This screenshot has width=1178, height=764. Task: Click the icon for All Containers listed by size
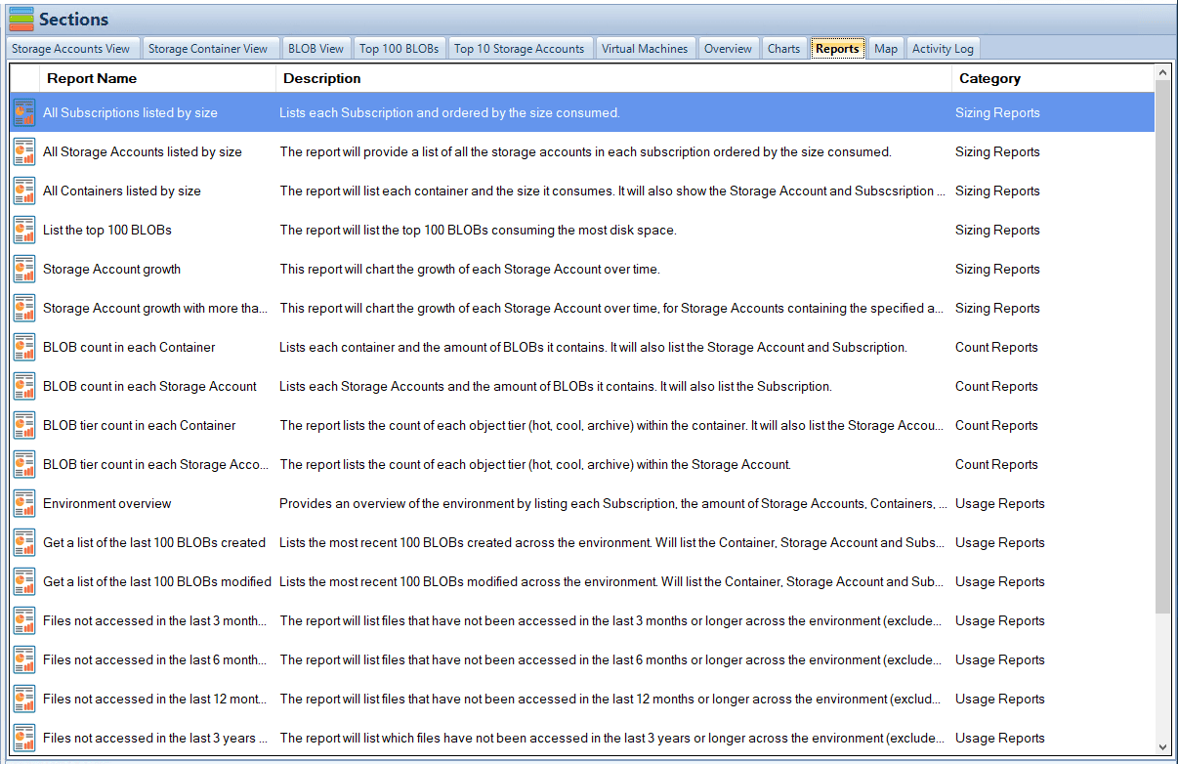click(24, 191)
